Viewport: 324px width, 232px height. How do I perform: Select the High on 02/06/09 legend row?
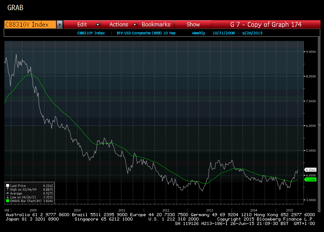coord(29,189)
